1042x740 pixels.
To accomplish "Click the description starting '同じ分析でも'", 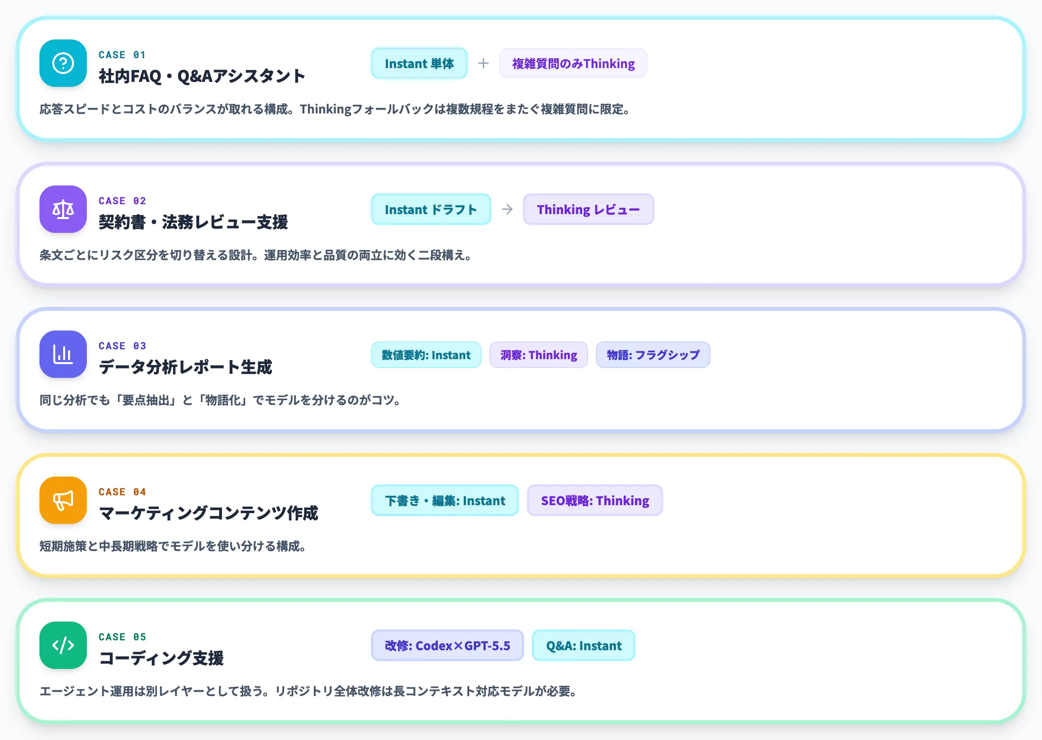I will (221, 400).
